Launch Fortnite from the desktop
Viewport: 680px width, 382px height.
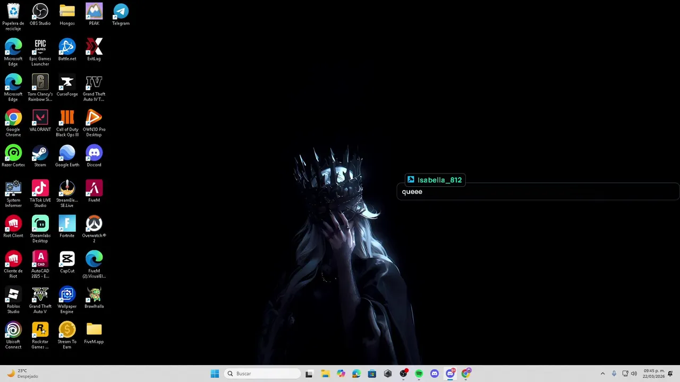click(67, 227)
